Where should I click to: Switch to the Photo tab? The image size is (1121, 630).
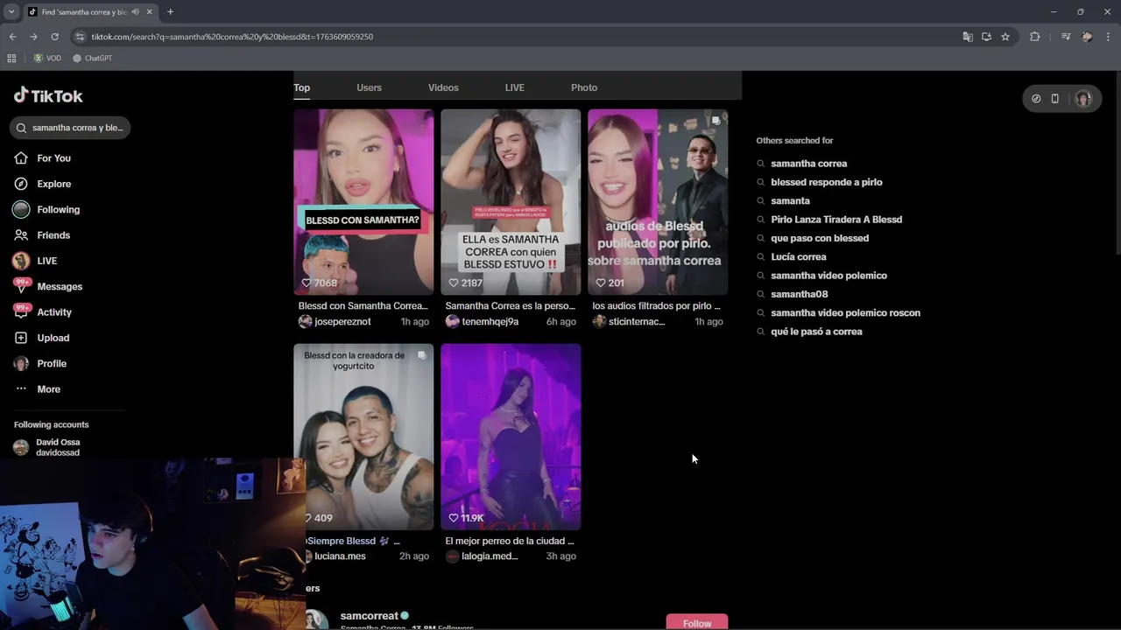pos(584,87)
